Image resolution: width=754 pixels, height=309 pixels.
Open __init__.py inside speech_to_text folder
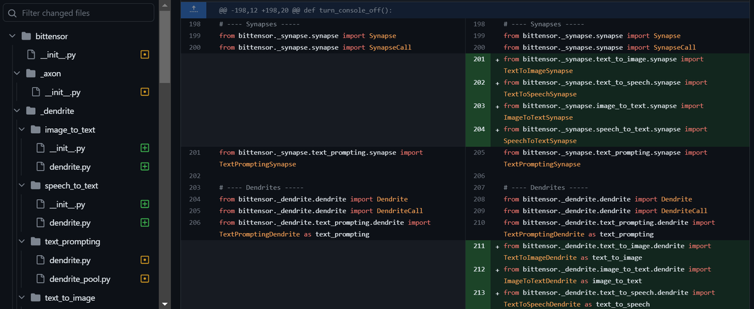click(x=67, y=205)
